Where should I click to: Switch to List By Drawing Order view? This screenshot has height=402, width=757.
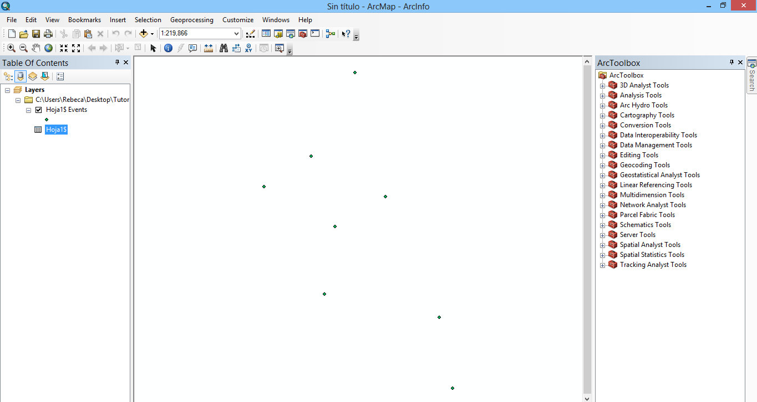coord(8,76)
